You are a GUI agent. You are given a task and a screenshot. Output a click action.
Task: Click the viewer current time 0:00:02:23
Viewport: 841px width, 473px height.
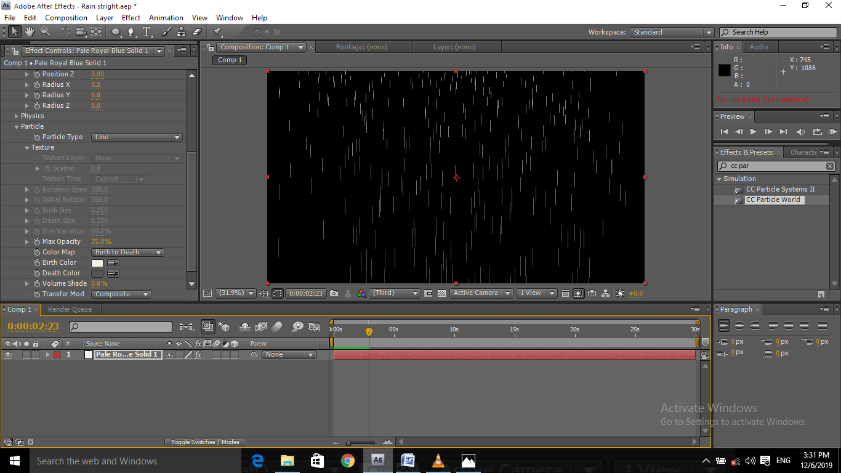306,294
